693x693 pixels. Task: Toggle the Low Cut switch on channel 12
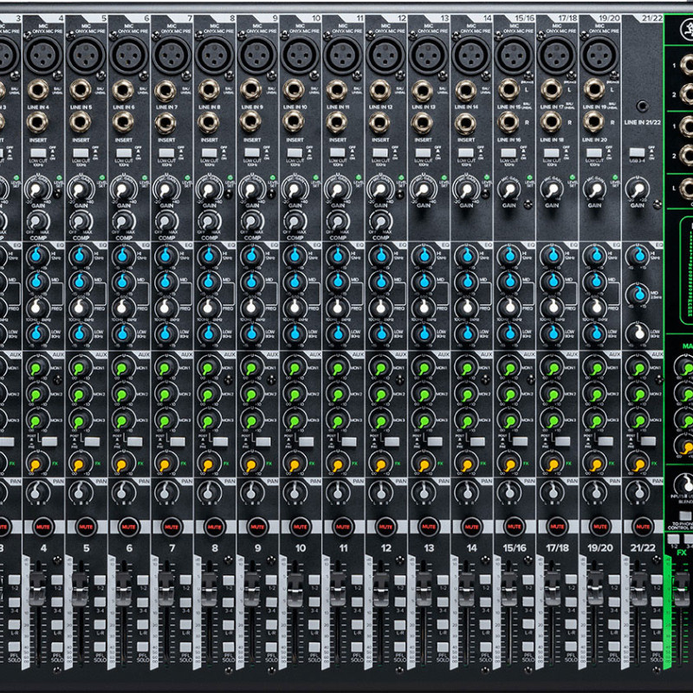(x=380, y=153)
